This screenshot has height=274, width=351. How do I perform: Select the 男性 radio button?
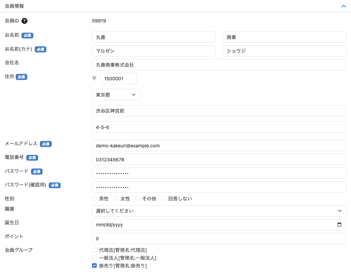(94, 199)
